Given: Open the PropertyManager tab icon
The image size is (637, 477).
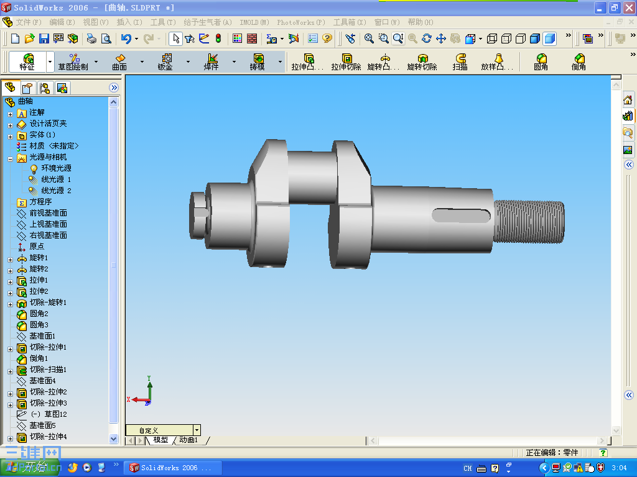Looking at the screenshot, I should click(27, 88).
